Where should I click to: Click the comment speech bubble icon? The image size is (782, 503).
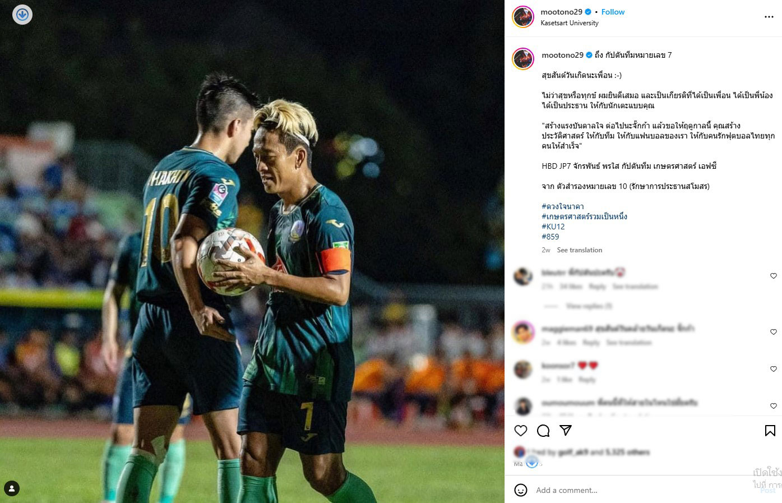[543, 431]
